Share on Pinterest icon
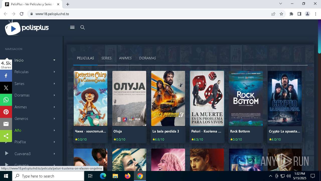 [6, 112]
